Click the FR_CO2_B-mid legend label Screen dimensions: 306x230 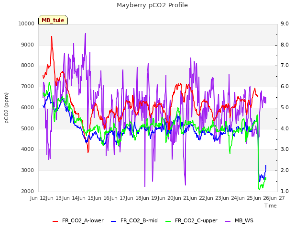coord(139,220)
